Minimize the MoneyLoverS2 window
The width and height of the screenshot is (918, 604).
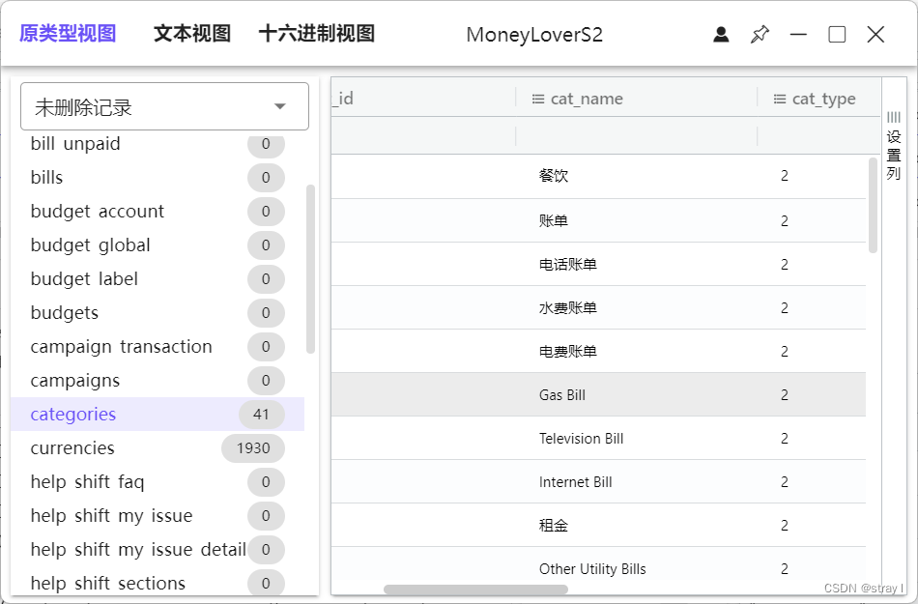tap(798, 35)
